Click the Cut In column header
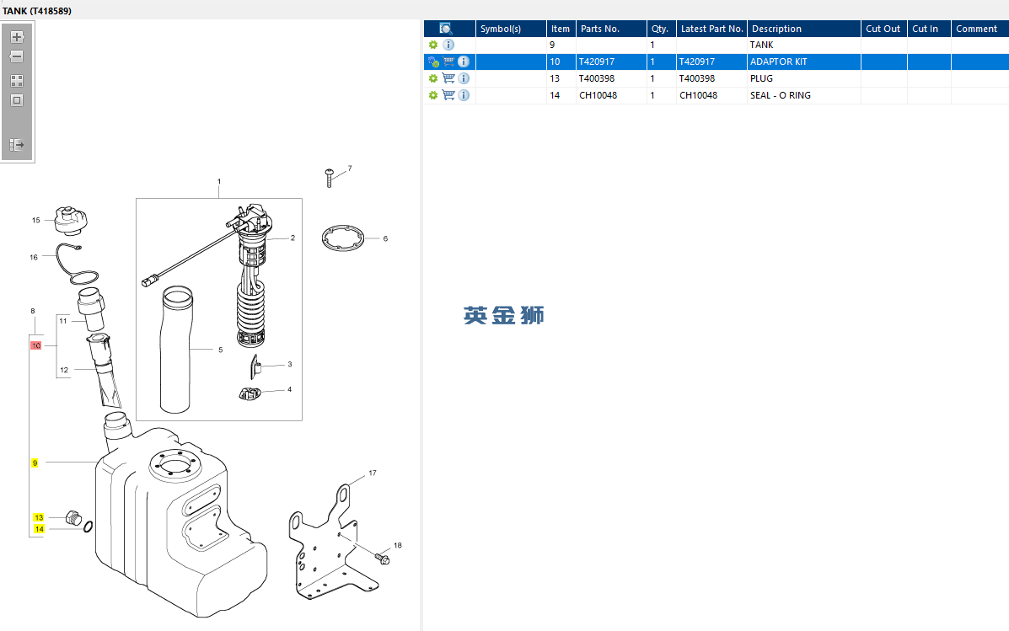Screen dimensions: 1009x631 [929, 29]
